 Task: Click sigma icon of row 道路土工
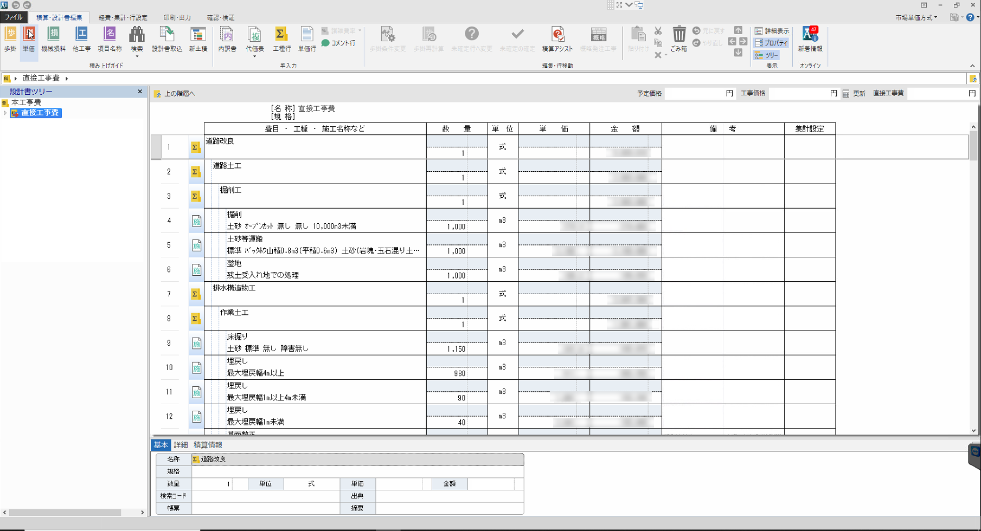tap(195, 172)
